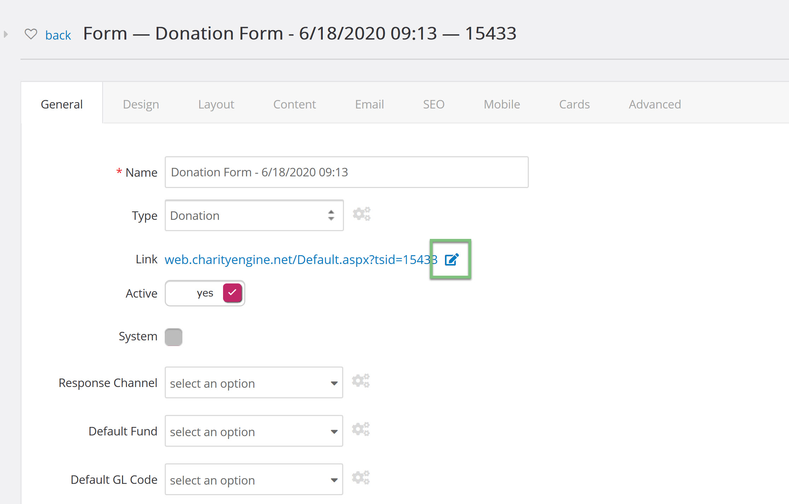Screen dimensions: 789x504
Task: Open gear settings beside Type dropdown
Action: tap(362, 214)
